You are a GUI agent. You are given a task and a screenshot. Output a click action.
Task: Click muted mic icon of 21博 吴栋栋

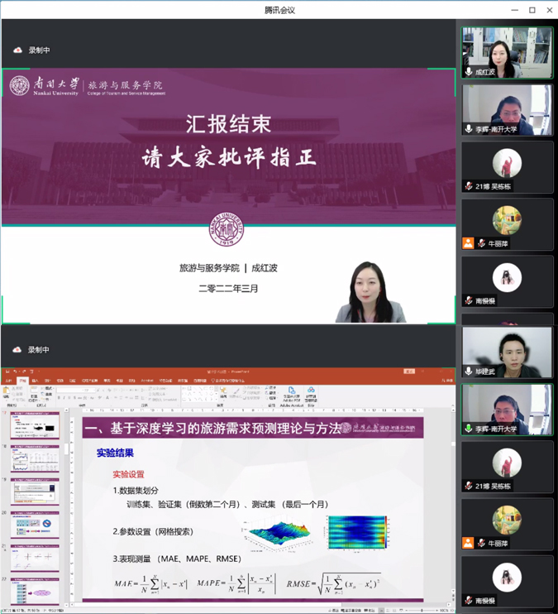[x=470, y=186]
